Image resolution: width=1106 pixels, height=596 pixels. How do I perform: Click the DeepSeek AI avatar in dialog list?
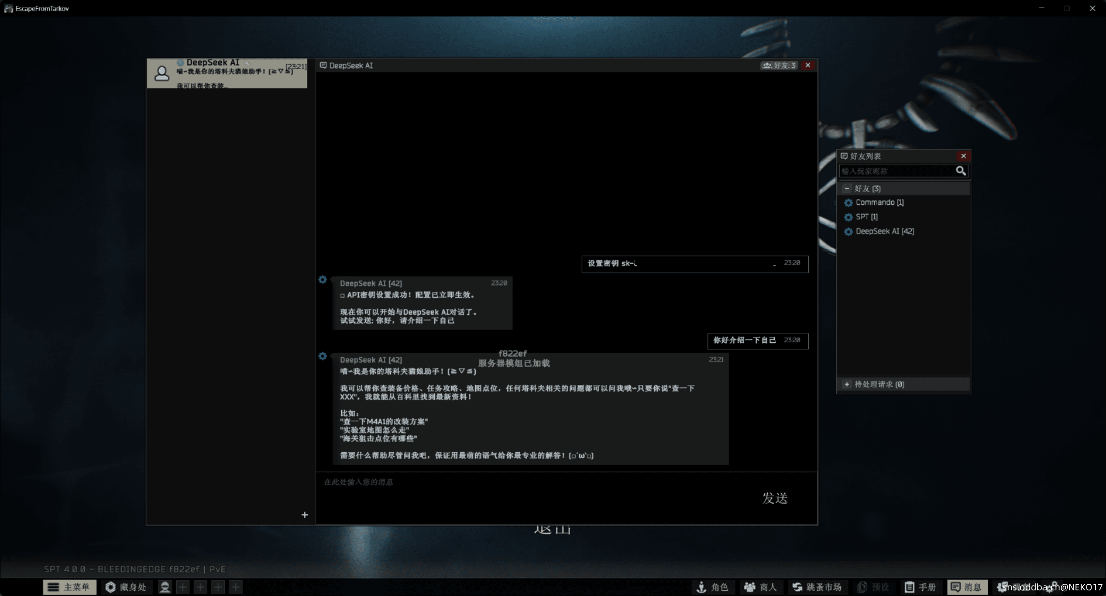pyautogui.click(x=162, y=73)
